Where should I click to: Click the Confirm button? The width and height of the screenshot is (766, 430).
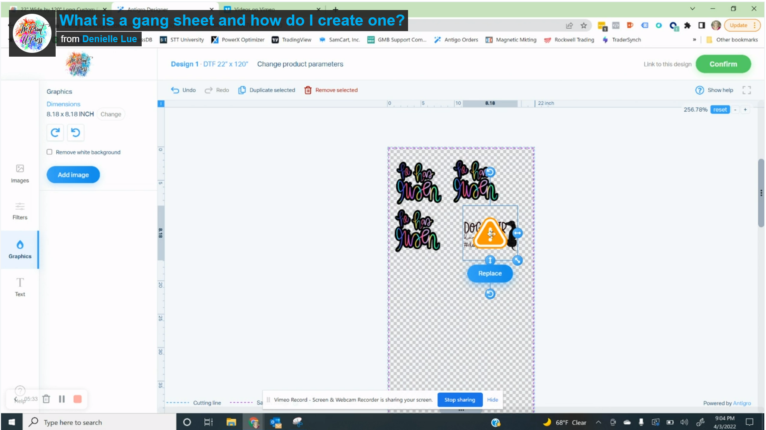click(723, 64)
